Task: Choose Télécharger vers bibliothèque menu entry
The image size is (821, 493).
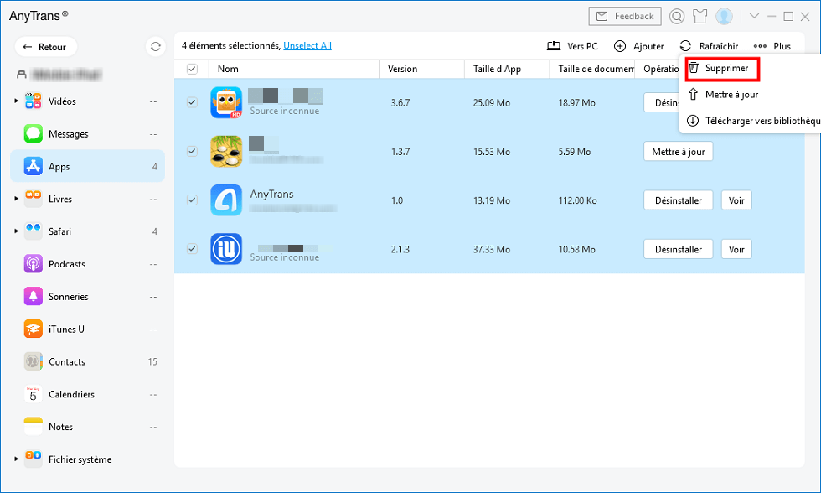Action: (754, 121)
